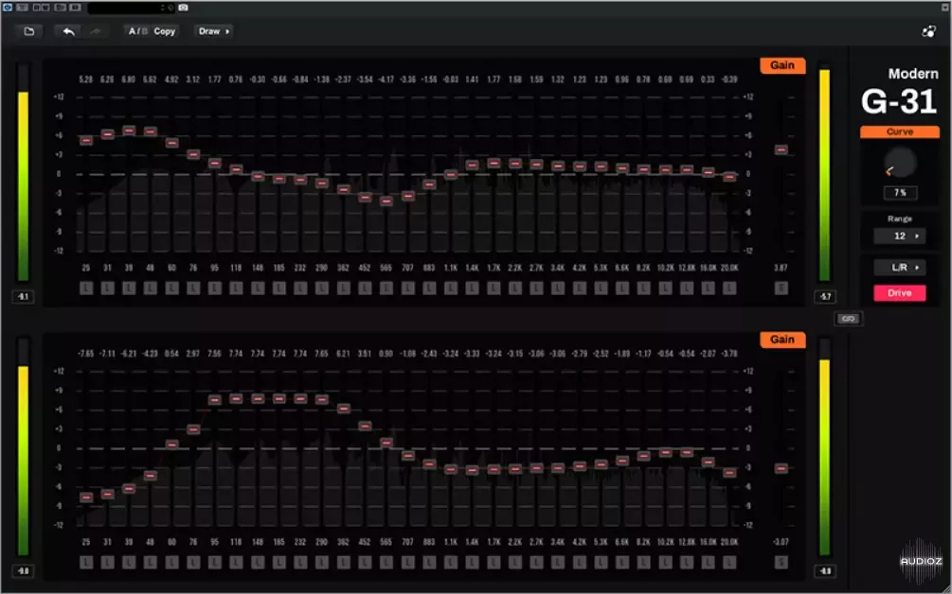Click the 7% curve value field

pyautogui.click(x=900, y=193)
